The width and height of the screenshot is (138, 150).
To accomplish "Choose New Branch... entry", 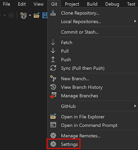I will 75,79.
